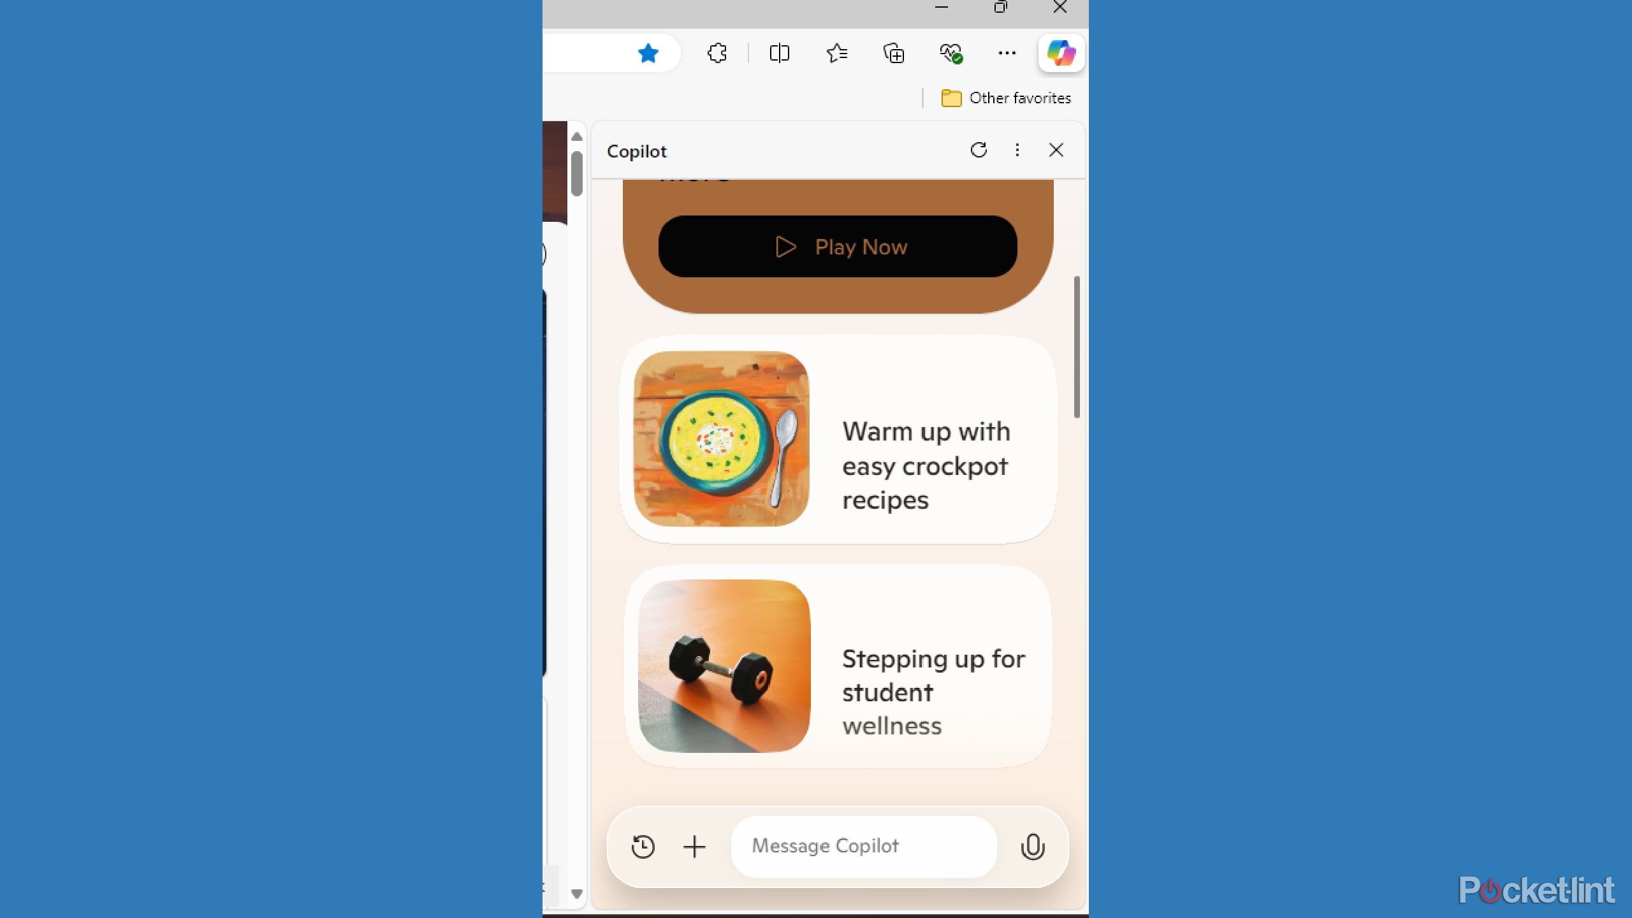Open conversation history icon

point(643,846)
